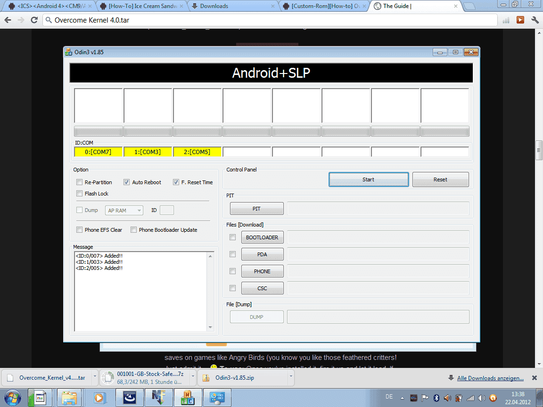This screenshot has width=543, height=407.
Task: Click the Chrome back arrow
Action: pyautogui.click(x=8, y=20)
